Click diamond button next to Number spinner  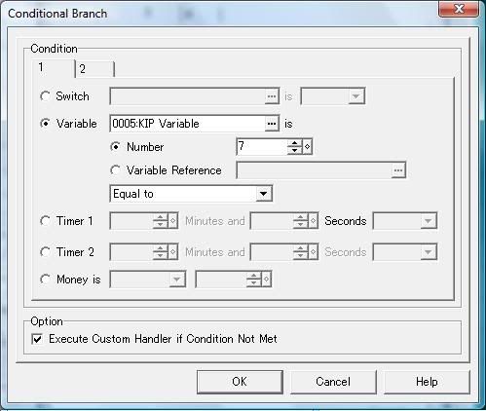307,147
